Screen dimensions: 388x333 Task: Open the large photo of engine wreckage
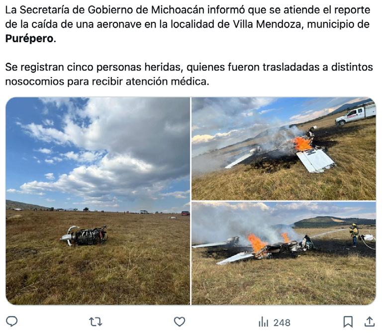pyautogui.click(x=97, y=201)
